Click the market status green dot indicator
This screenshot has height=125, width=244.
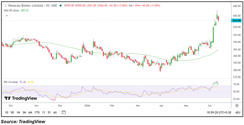tap(60, 6)
